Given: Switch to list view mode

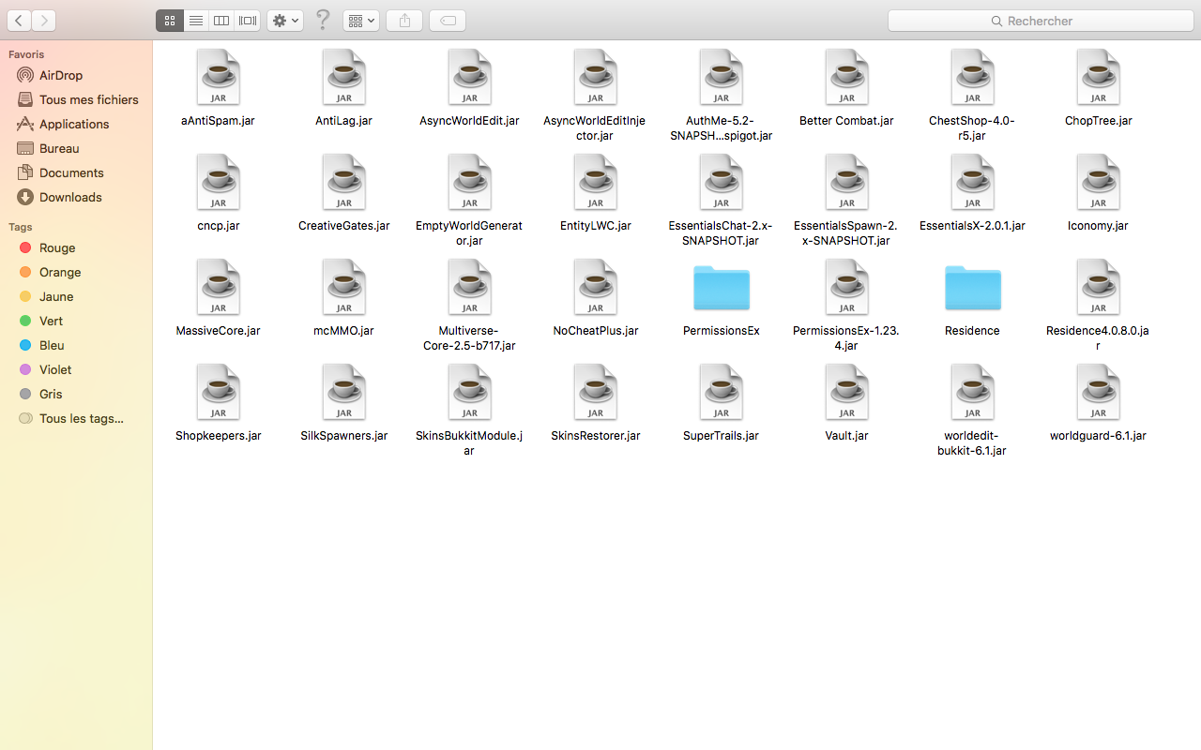Looking at the screenshot, I should point(196,21).
